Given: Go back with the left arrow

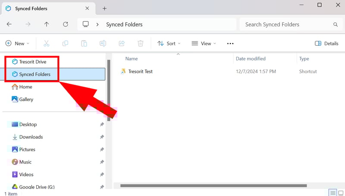Looking at the screenshot, I should click(9, 24).
